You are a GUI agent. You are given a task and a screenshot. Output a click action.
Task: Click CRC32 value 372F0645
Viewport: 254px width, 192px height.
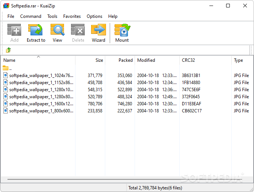(x=191, y=97)
